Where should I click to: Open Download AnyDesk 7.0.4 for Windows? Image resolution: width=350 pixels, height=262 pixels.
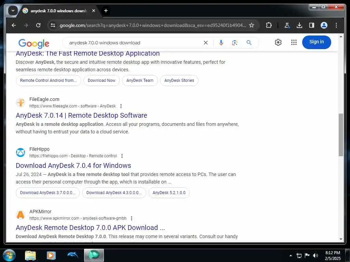73,165
